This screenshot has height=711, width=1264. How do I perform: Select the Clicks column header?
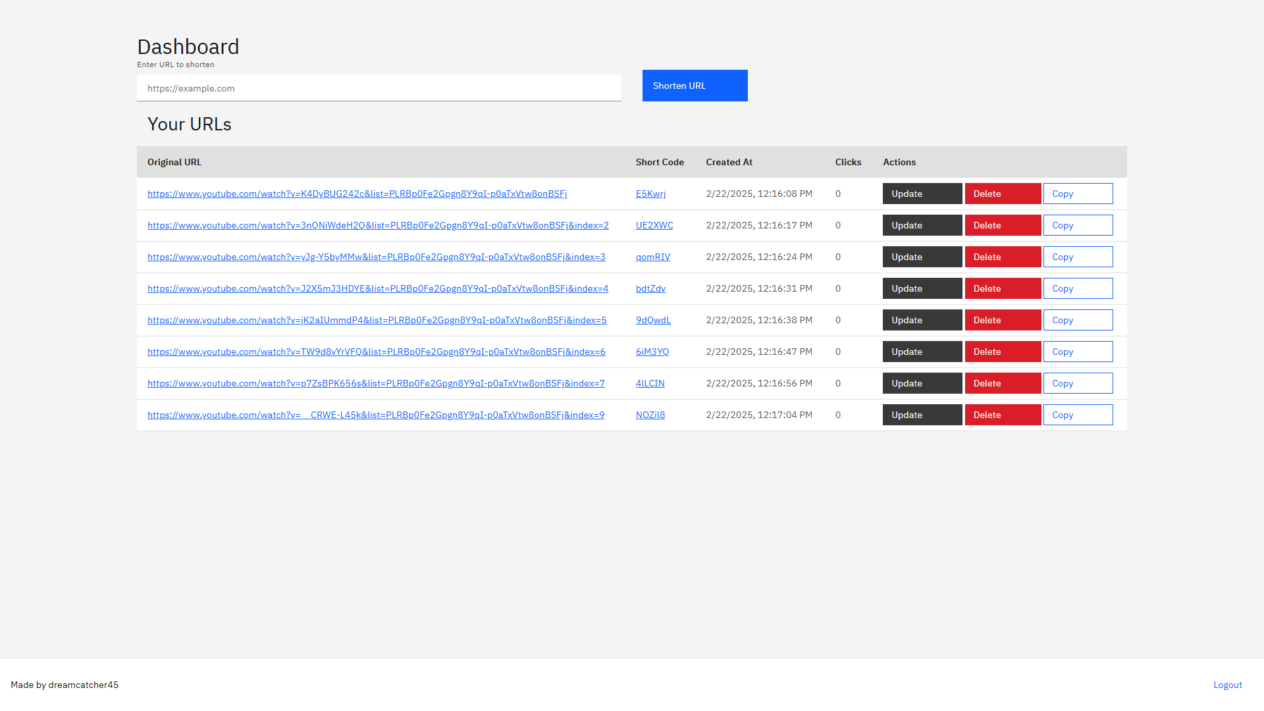click(848, 162)
